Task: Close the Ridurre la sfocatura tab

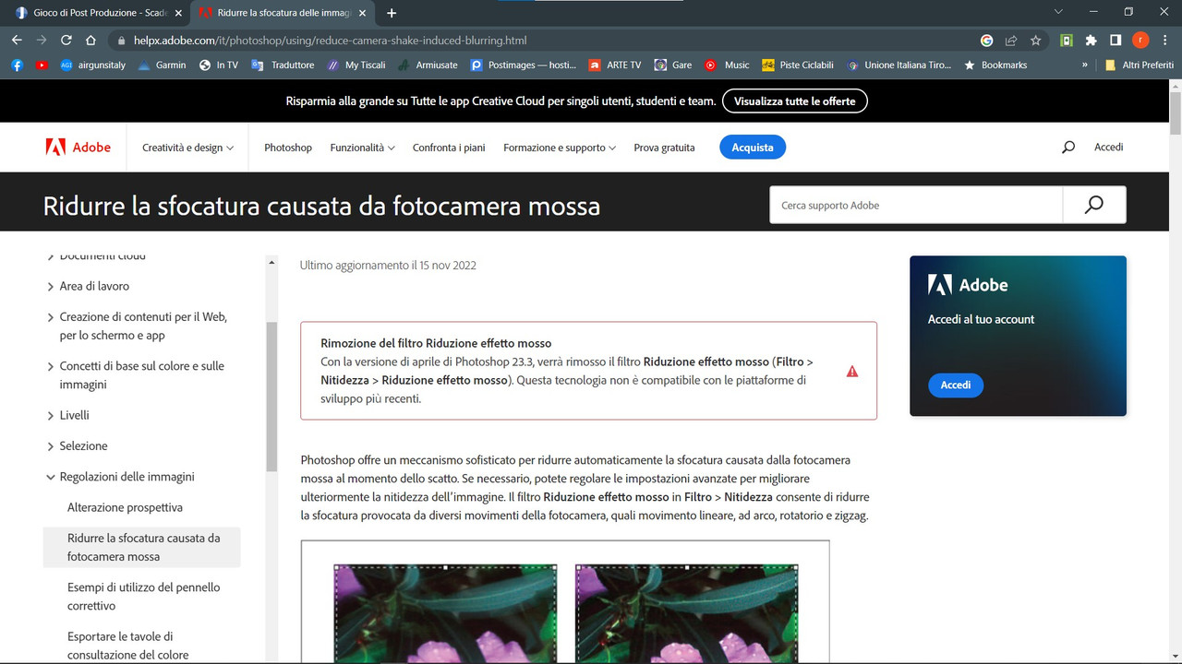Action: click(x=362, y=13)
